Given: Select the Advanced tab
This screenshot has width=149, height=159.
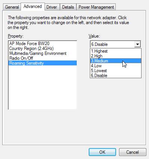Looking at the screenshot, I should (33, 6).
